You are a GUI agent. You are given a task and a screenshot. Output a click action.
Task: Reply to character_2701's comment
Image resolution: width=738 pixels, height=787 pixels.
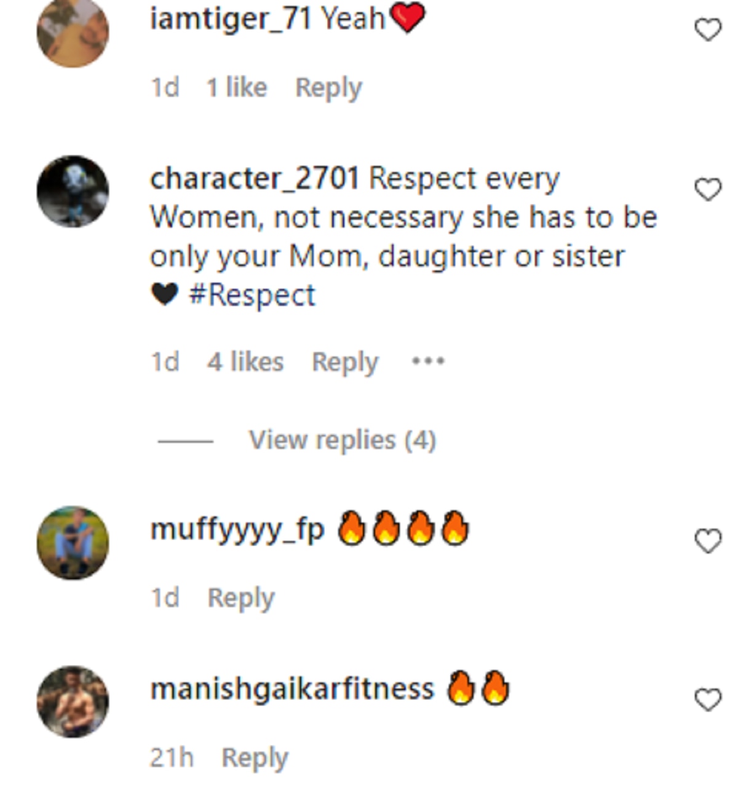pos(344,362)
